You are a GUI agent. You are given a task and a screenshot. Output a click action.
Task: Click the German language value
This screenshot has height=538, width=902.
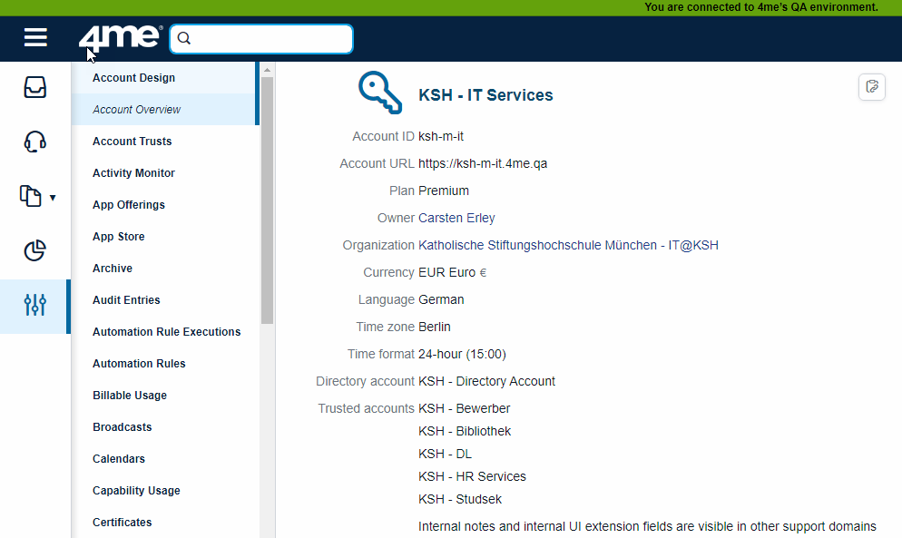(x=441, y=299)
